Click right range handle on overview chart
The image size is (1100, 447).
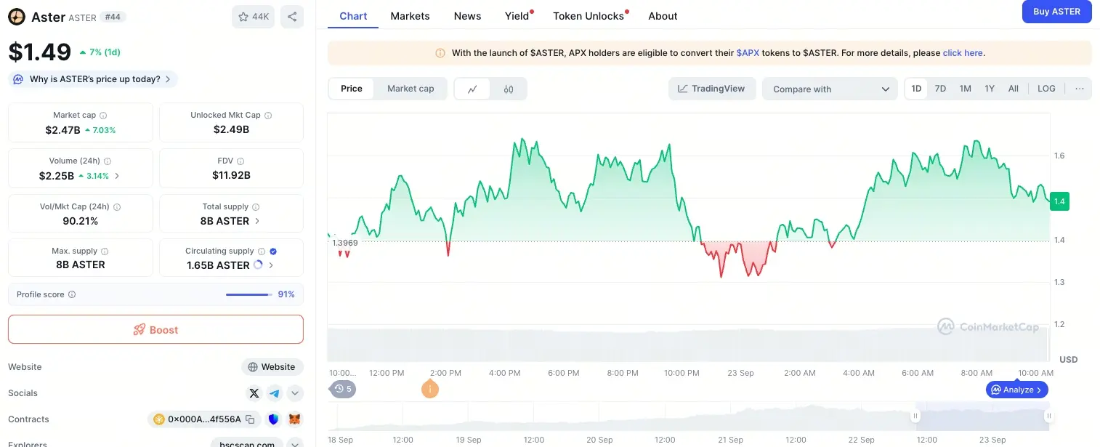[1049, 416]
